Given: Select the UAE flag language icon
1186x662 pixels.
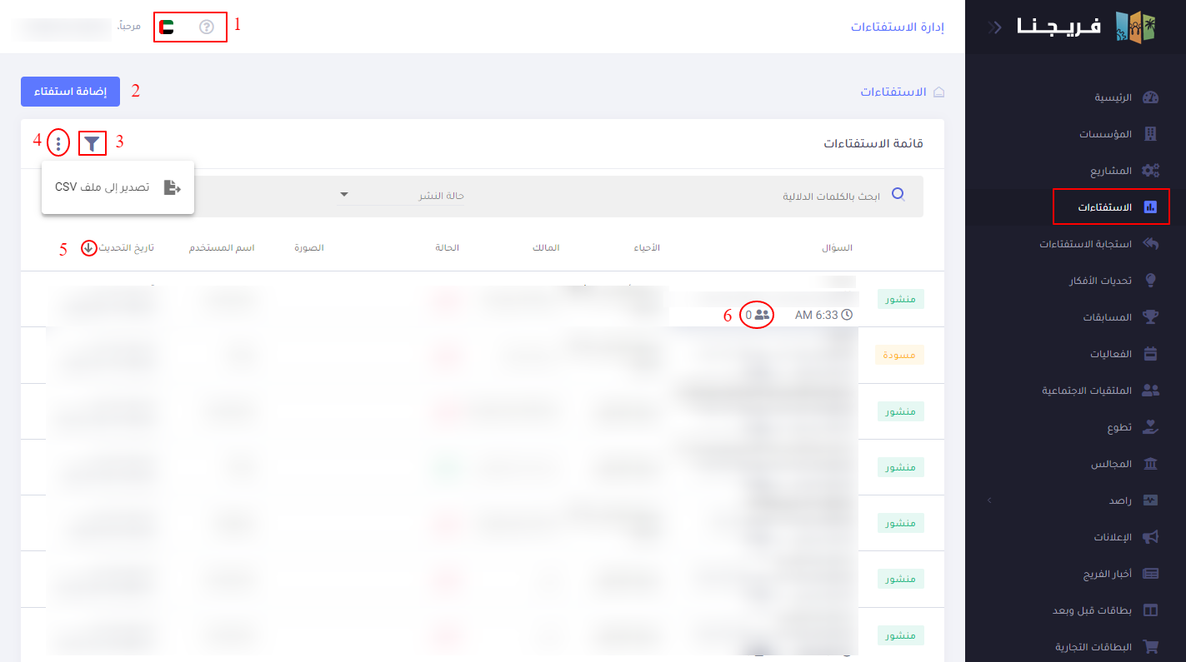Looking at the screenshot, I should click(167, 27).
